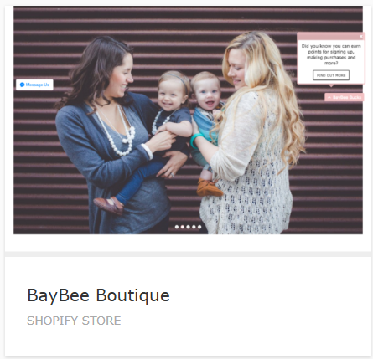Jump to the last carousel slide dot
This screenshot has height=359, width=373.
click(199, 227)
